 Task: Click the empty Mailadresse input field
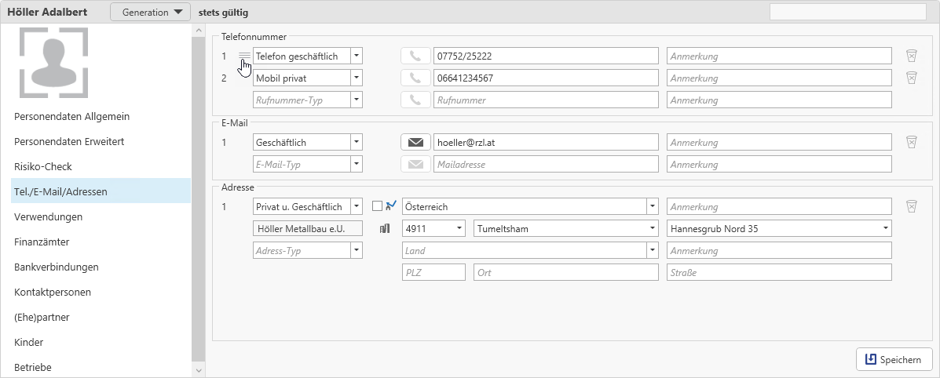pos(545,164)
